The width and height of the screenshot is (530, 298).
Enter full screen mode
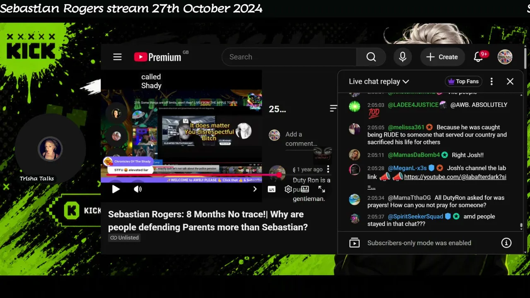(321, 189)
